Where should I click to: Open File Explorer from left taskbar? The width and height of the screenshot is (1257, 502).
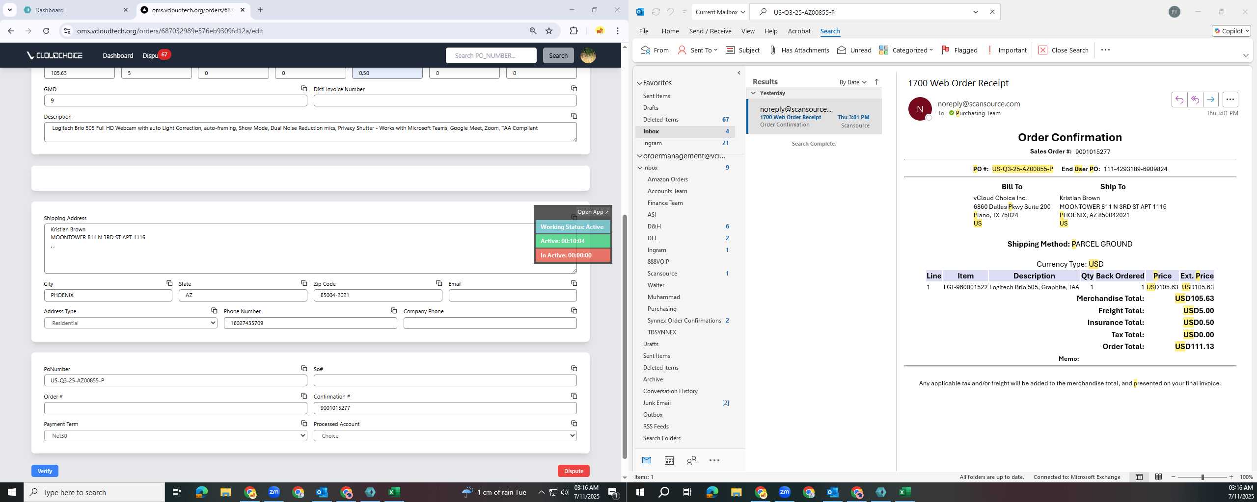[225, 492]
